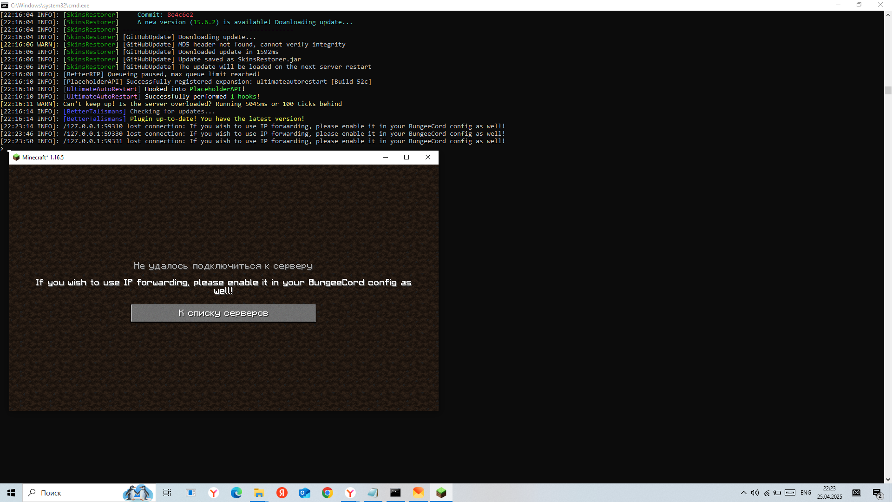Click the penguins search highlight in the search box
The height and width of the screenshot is (502, 892).
(138, 493)
